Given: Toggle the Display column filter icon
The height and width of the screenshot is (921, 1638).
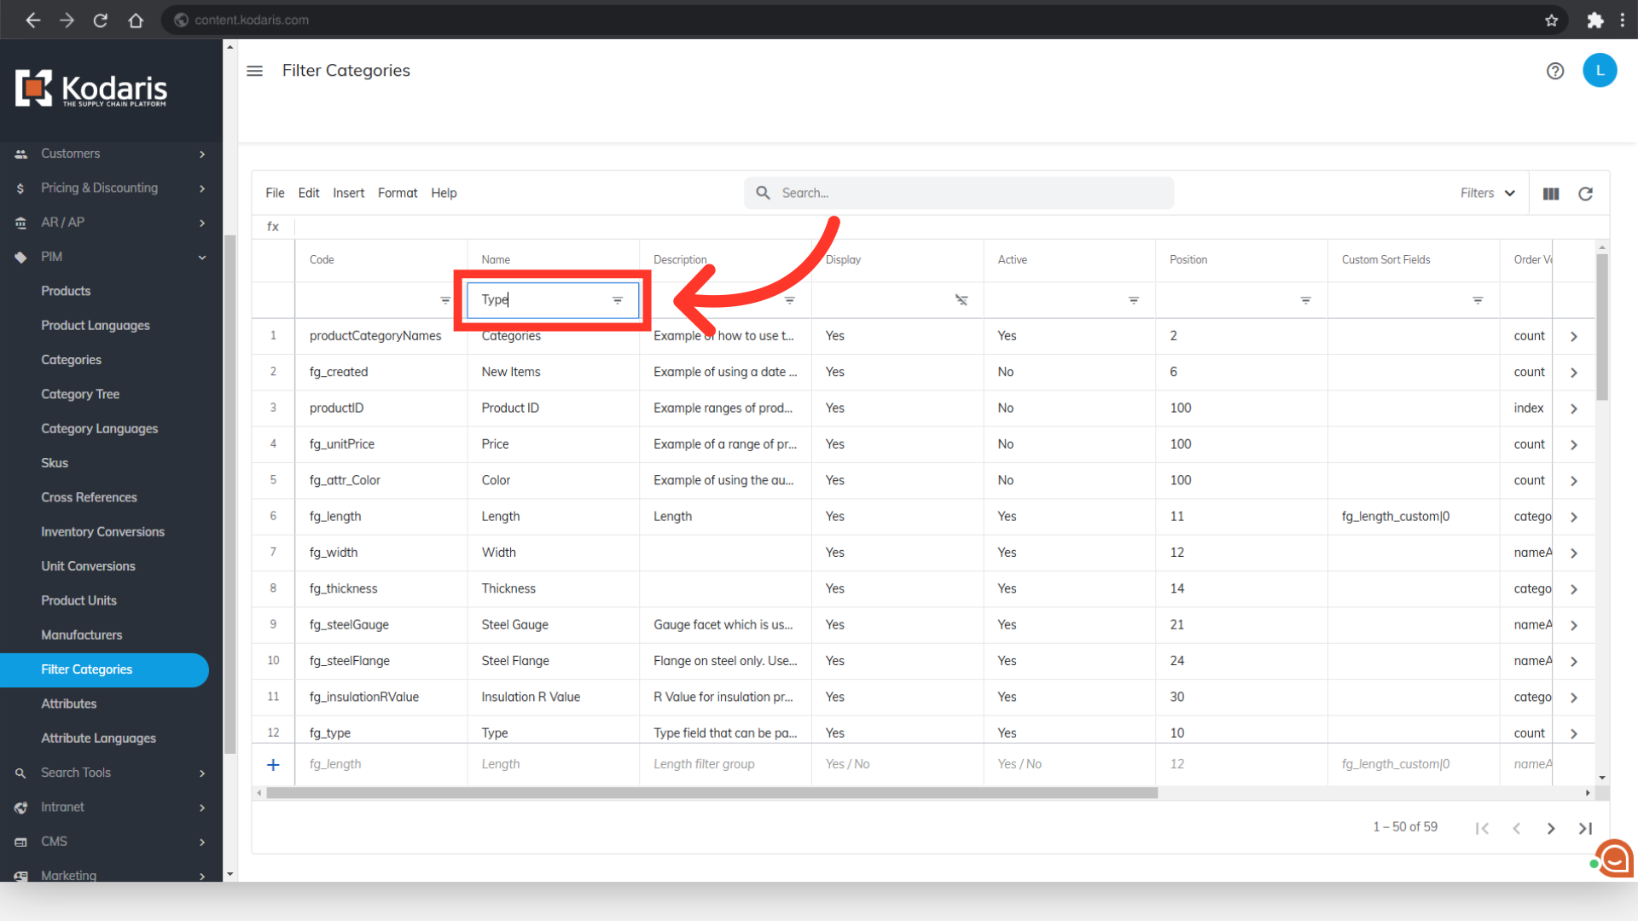Looking at the screenshot, I should 961,300.
